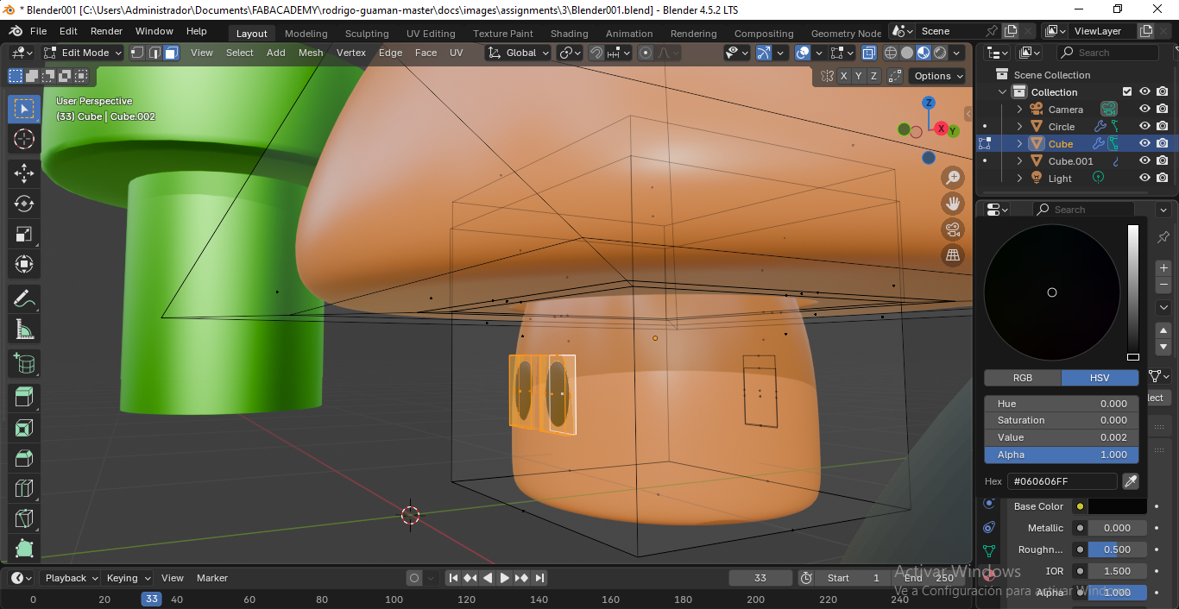Switch viewport to rendered shading
Image resolution: width=1179 pixels, height=609 pixels.
pos(939,53)
